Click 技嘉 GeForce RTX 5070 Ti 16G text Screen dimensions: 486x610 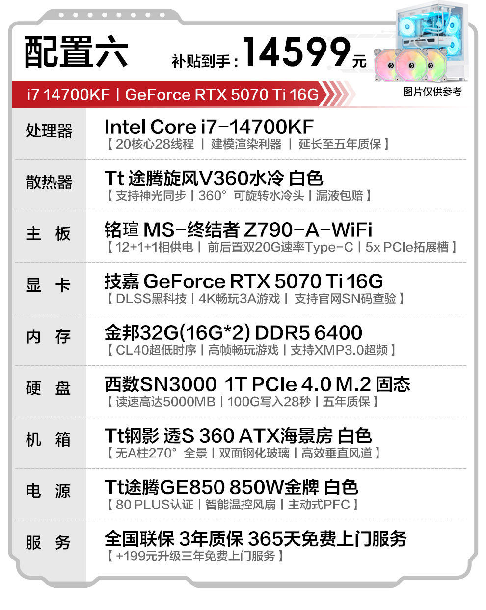pyautogui.click(x=243, y=281)
